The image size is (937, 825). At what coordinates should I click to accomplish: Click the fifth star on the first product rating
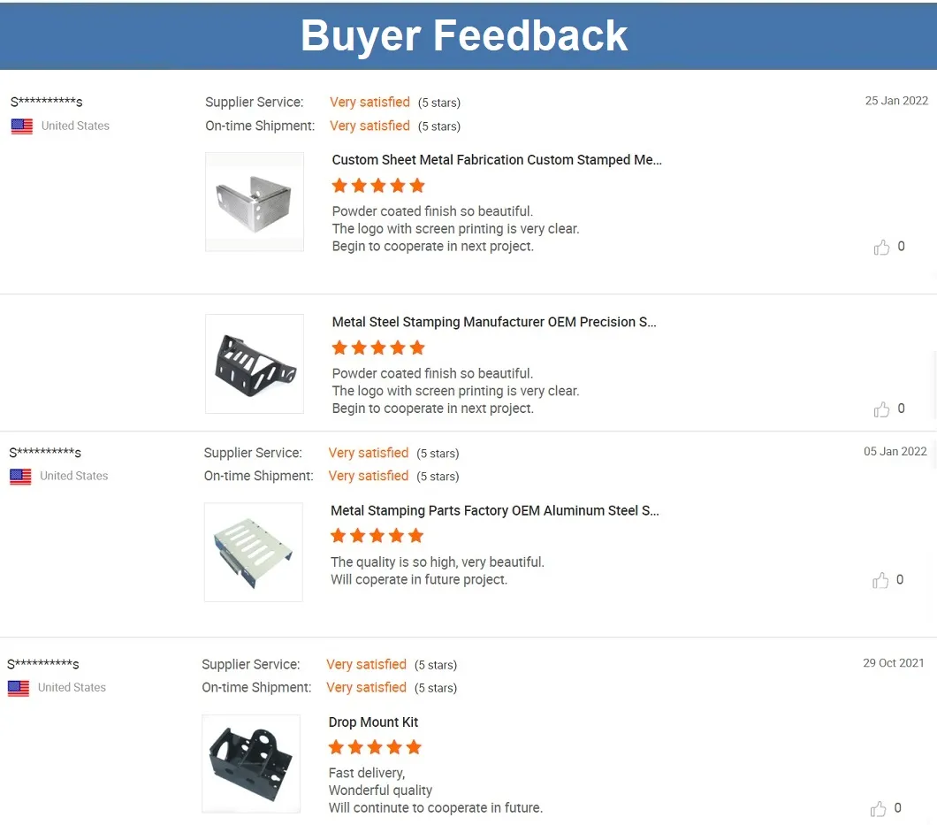pos(416,186)
